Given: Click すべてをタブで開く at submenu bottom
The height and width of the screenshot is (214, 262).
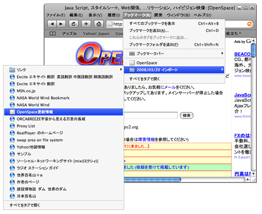Looking at the screenshot, I should coord(63,205).
